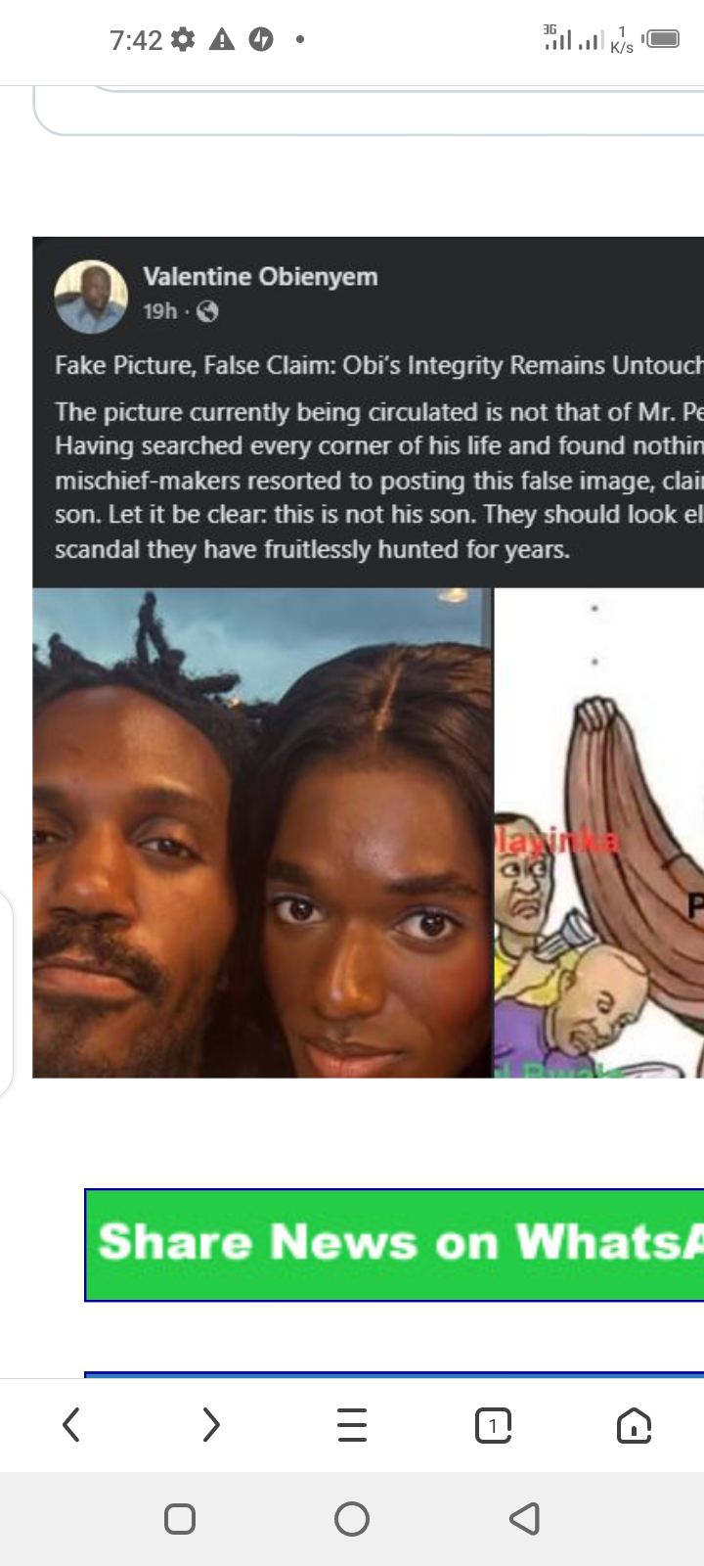Viewport: 704px width, 1566px height.
Task: Tap the Android home circle button
Action: pyautogui.click(x=352, y=1519)
